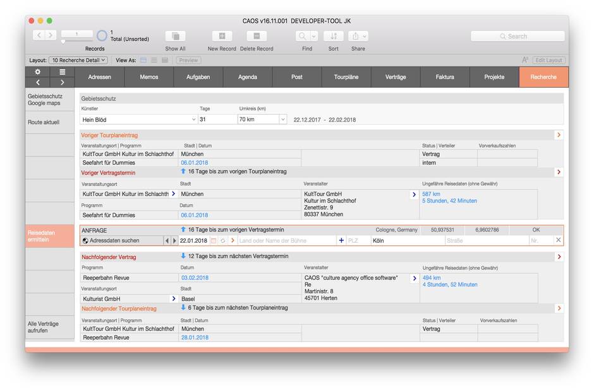Click forward chevron below hamburger menu
Viewport: 594px width, 391px height.
point(63,83)
